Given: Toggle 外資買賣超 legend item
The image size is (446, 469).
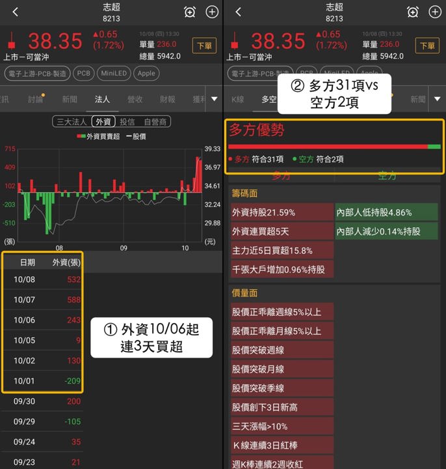Looking at the screenshot, I should 98,136.
